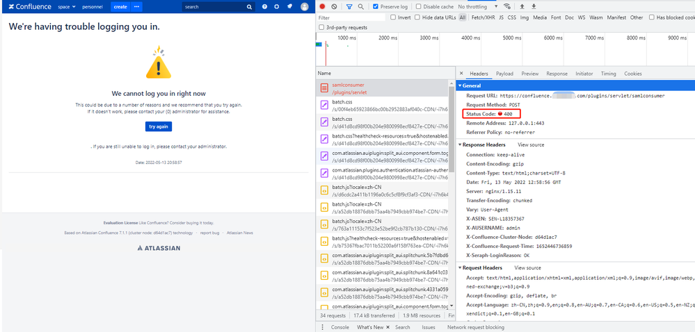
Task: Switch to the Console drawer tab
Action: click(x=339, y=327)
